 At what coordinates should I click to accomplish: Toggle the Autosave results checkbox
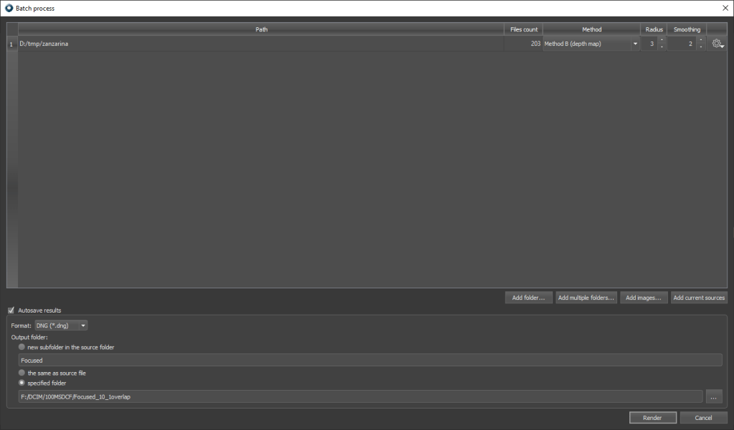pos(11,311)
